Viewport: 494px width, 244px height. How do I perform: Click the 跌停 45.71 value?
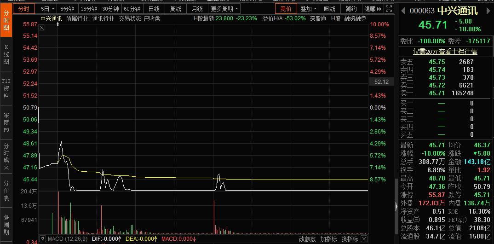pyautogui.click(x=483, y=195)
